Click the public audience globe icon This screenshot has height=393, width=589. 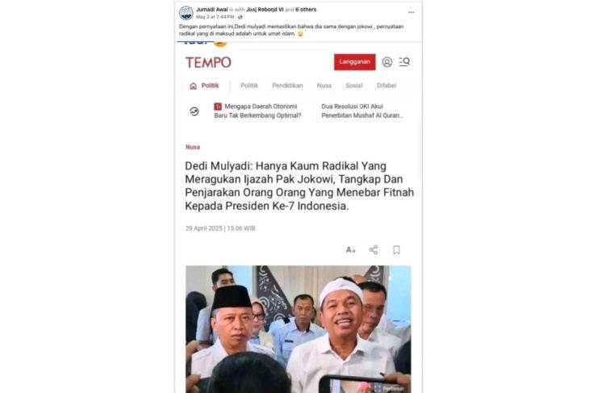240,17
